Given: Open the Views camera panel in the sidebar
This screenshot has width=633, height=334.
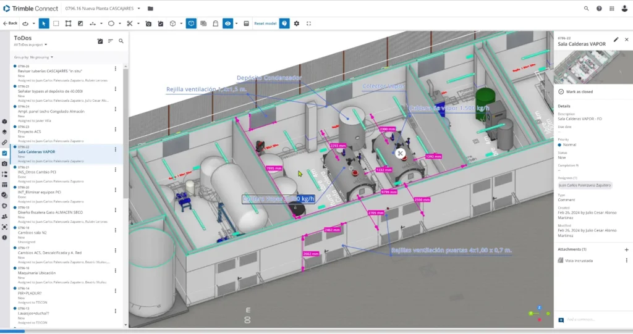Looking at the screenshot, I should (x=4, y=164).
